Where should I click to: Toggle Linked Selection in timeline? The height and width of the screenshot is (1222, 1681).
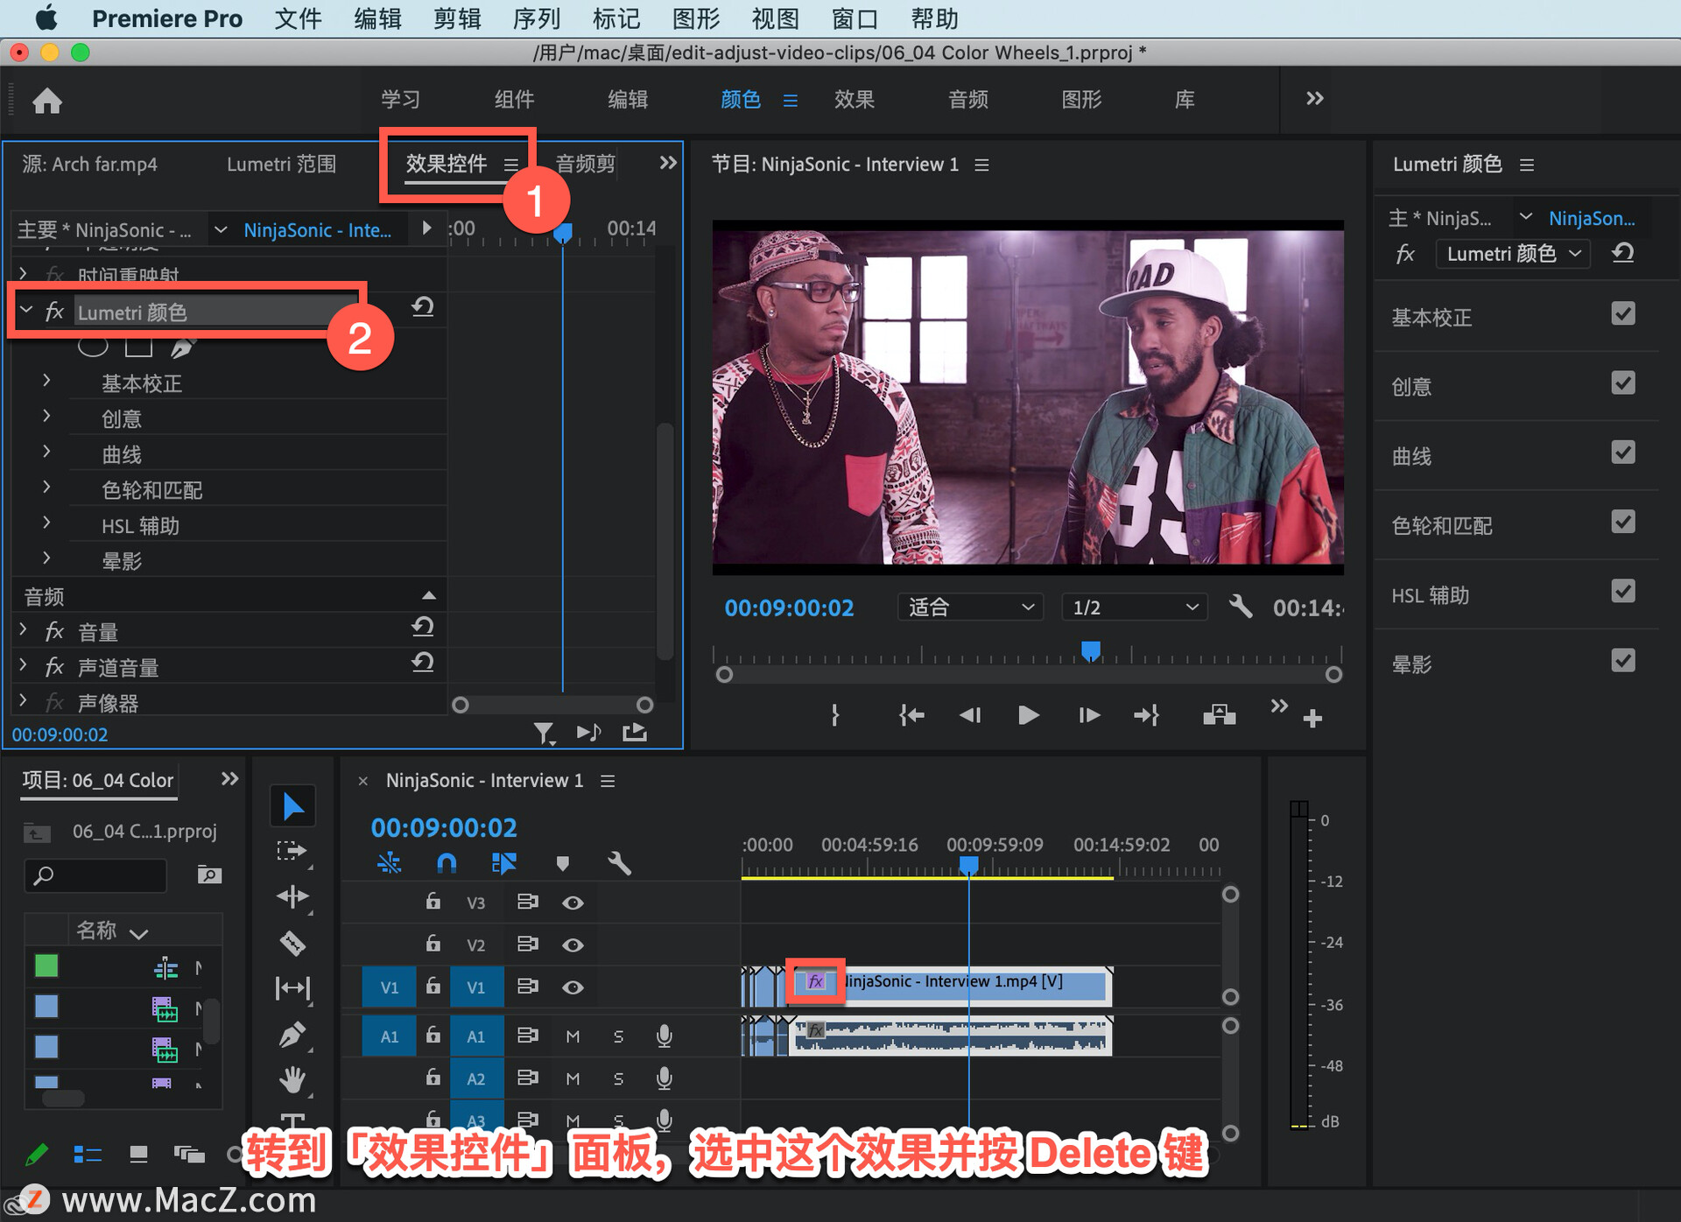pyautogui.click(x=504, y=864)
